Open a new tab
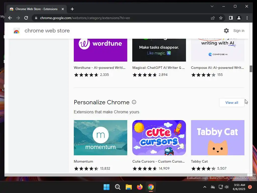This screenshot has height=193, width=257. 72,9
